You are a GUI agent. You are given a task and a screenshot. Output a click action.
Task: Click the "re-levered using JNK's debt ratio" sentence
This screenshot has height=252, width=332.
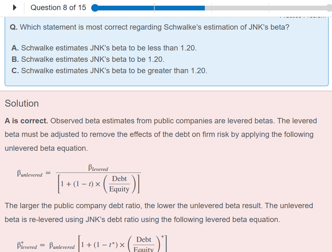(142, 220)
